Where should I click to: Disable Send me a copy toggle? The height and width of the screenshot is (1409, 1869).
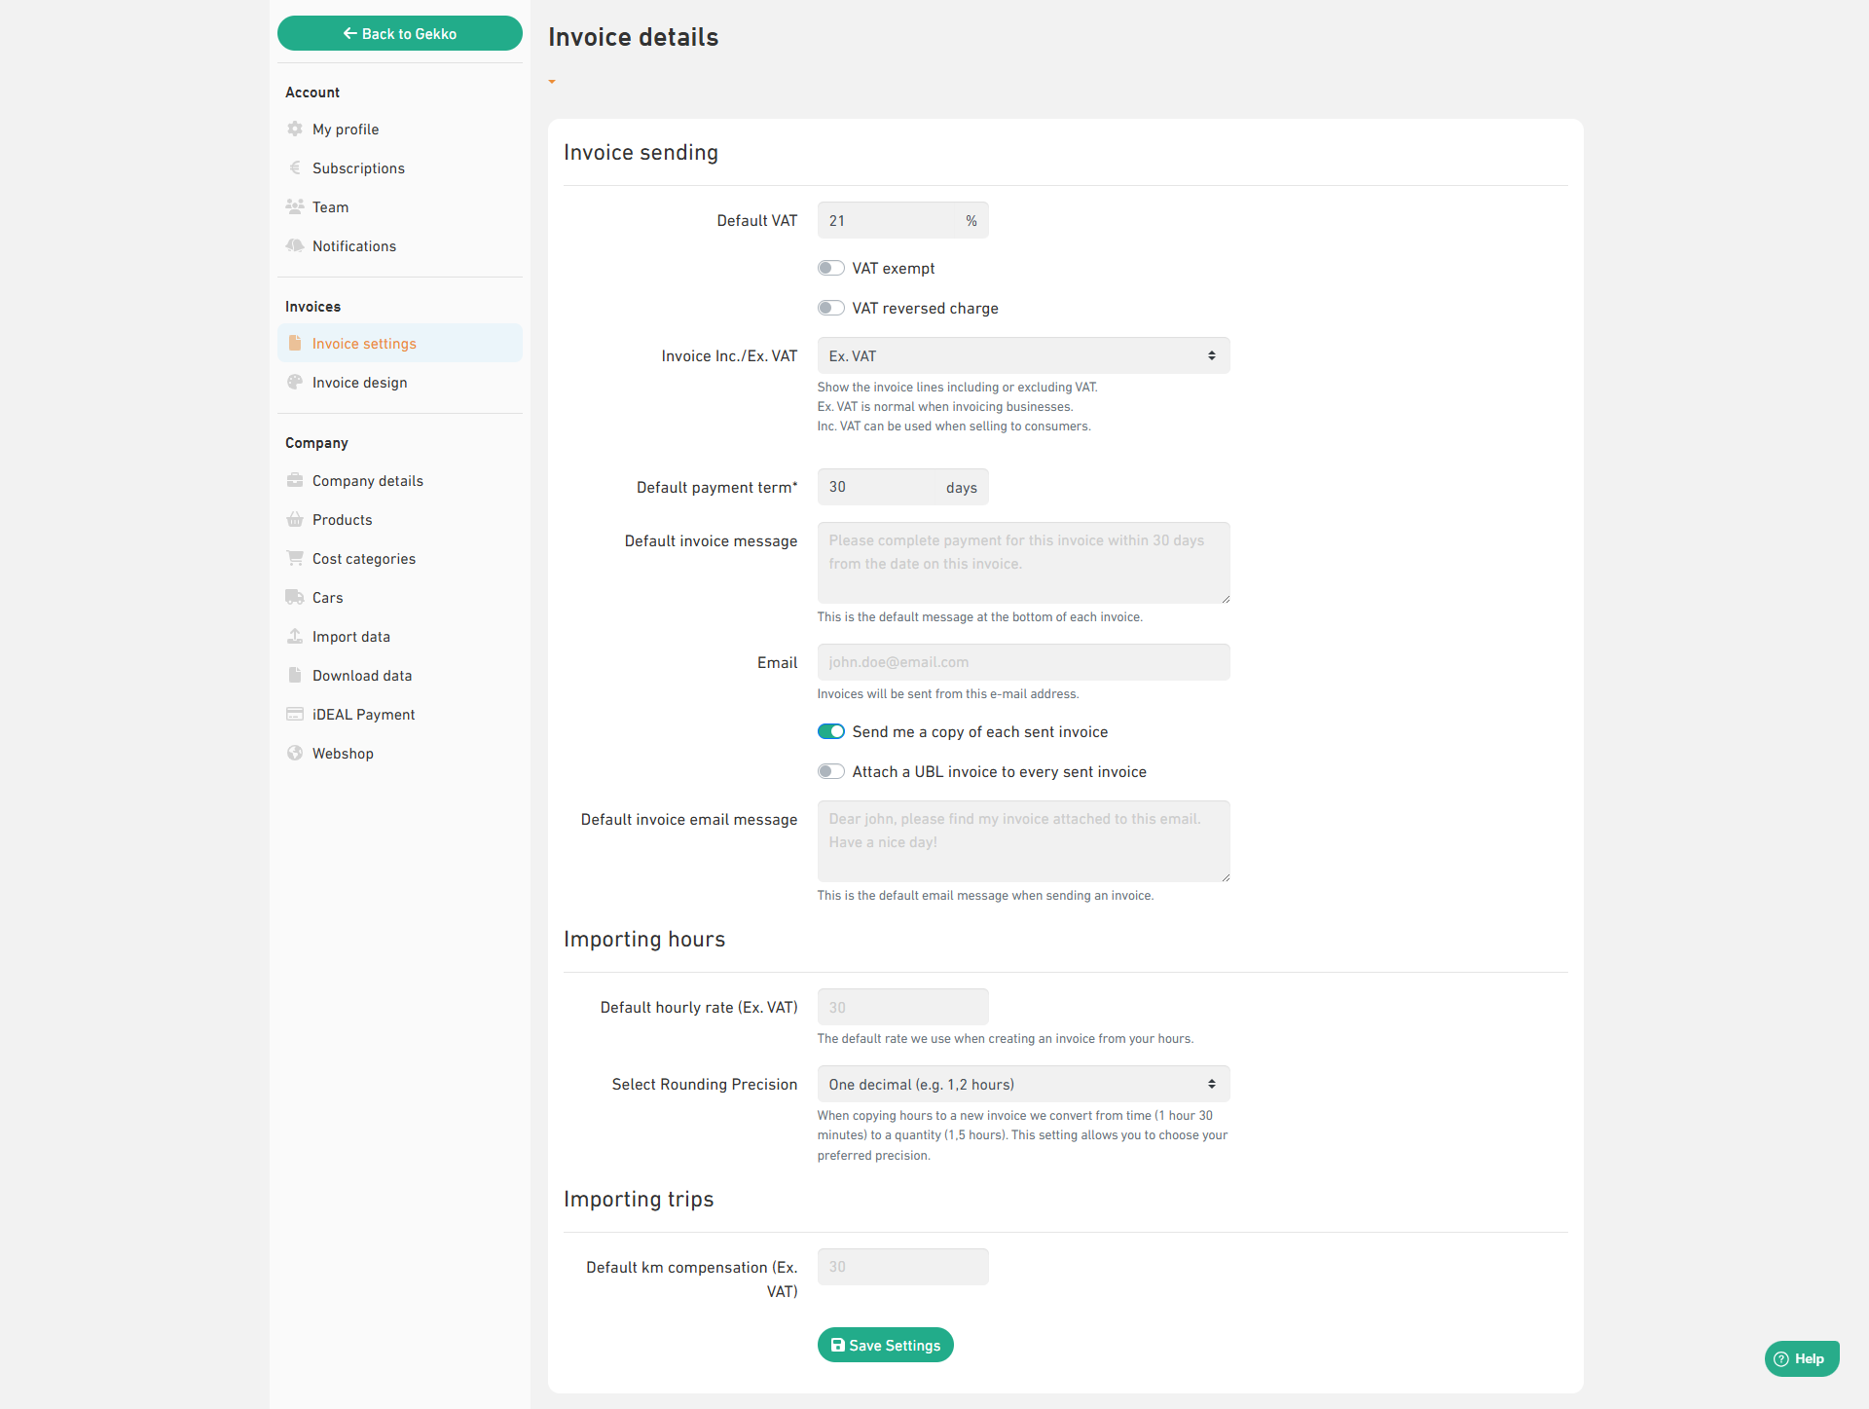pyautogui.click(x=830, y=731)
